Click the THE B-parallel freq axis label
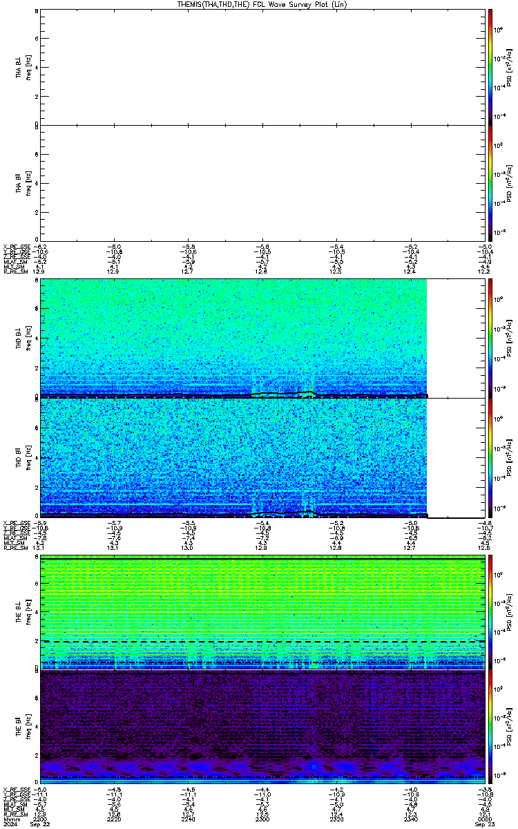 pos(28,727)
